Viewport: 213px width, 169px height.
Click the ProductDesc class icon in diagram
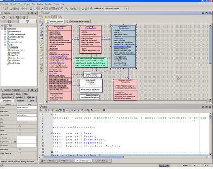[112, 26]
